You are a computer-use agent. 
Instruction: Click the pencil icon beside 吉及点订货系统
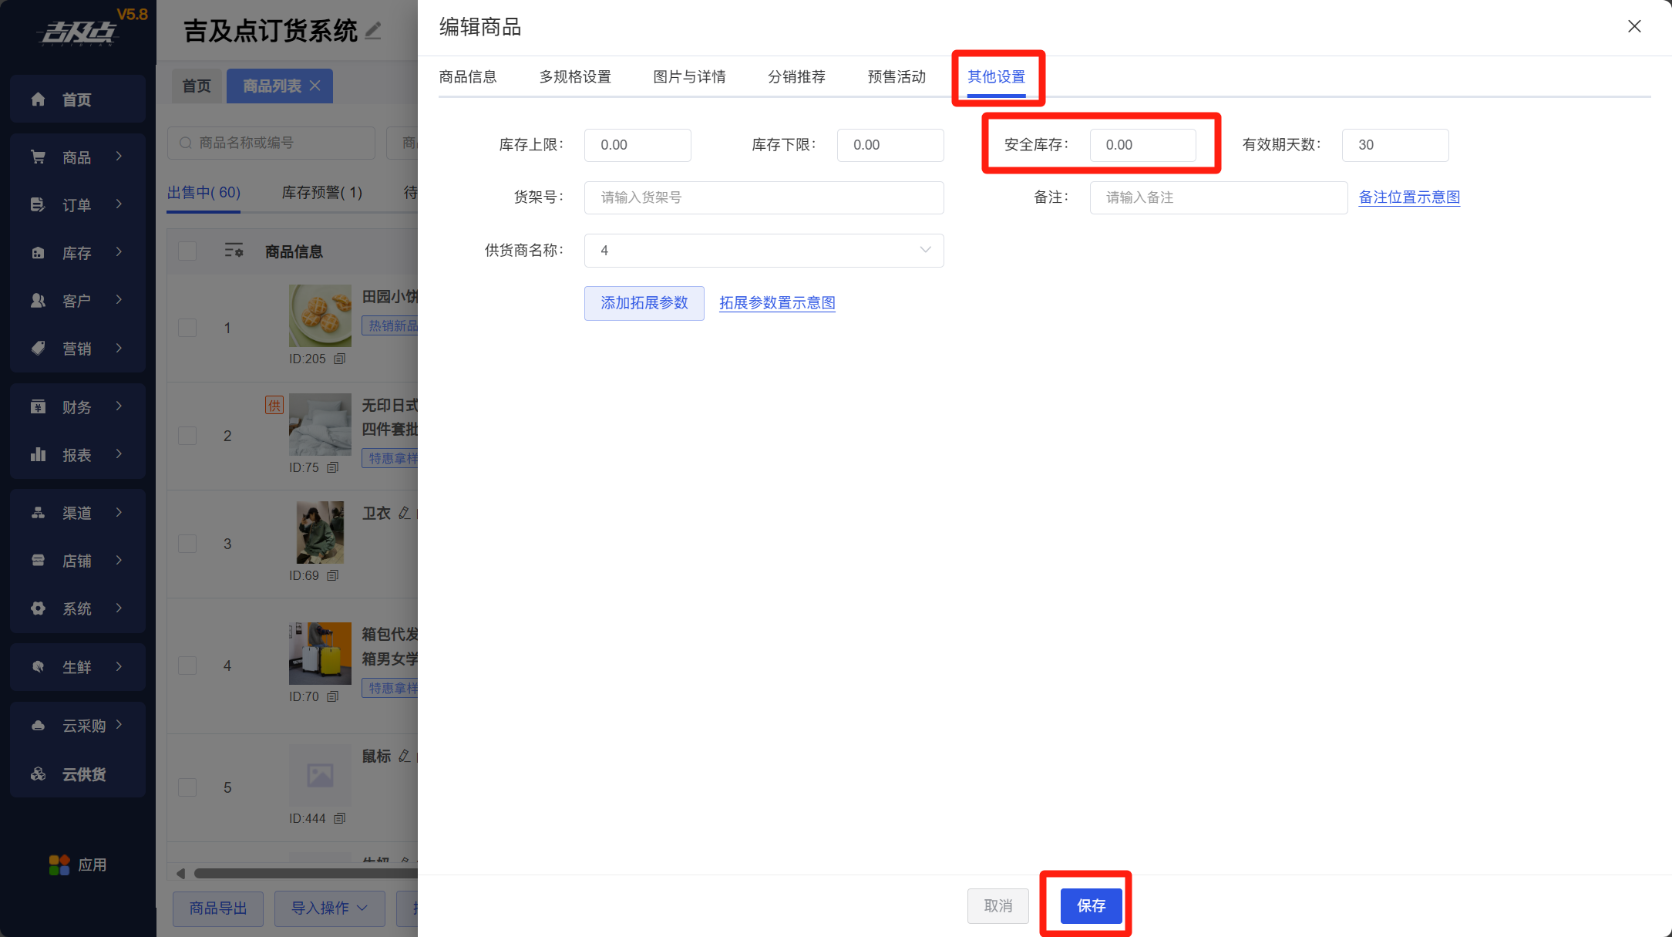coord(373,31)
